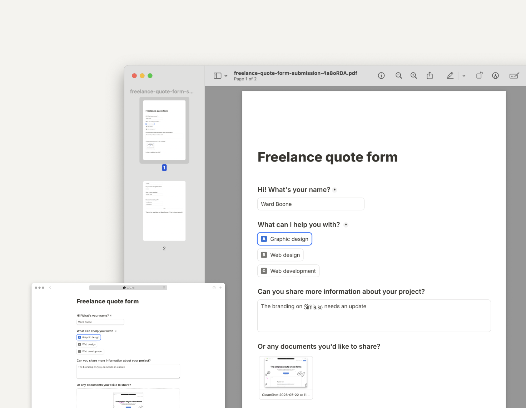
Task: Select Graphic design option in browser form
Action: coord(89,337)
